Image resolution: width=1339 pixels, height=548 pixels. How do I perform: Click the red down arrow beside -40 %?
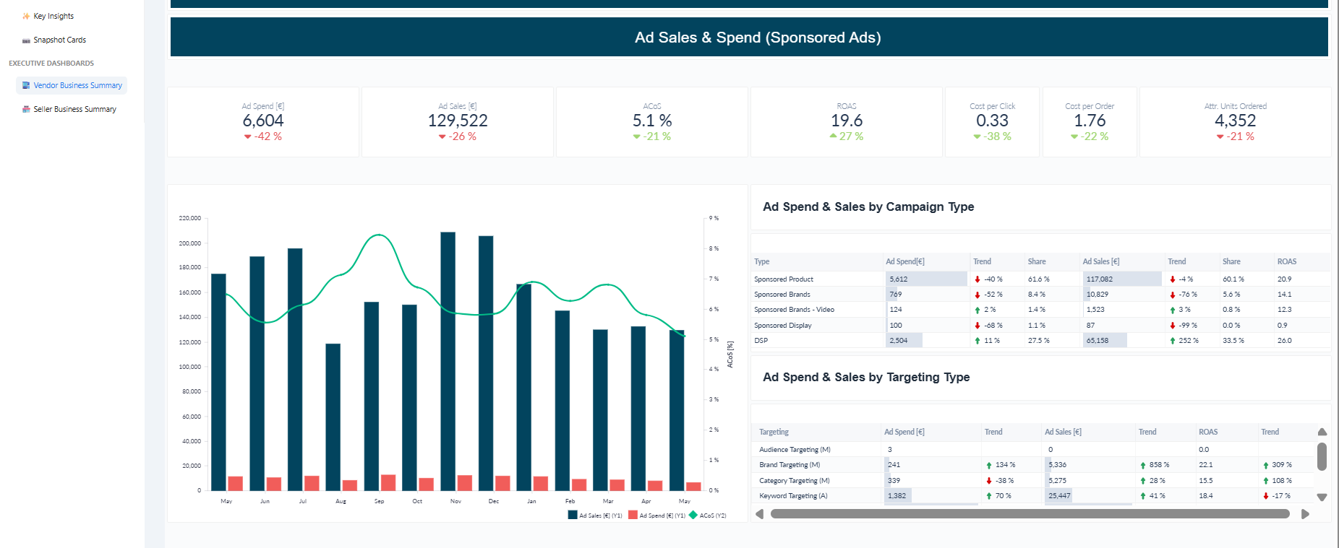977,279
